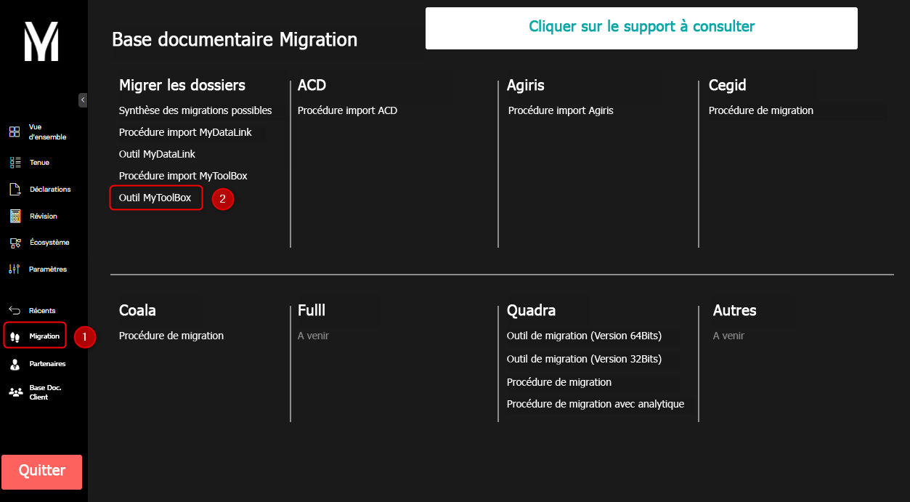The height and width of the screenshot is (502, 910).
Task: Open Écosystème from the sidebar
Action: coord(49,243)
